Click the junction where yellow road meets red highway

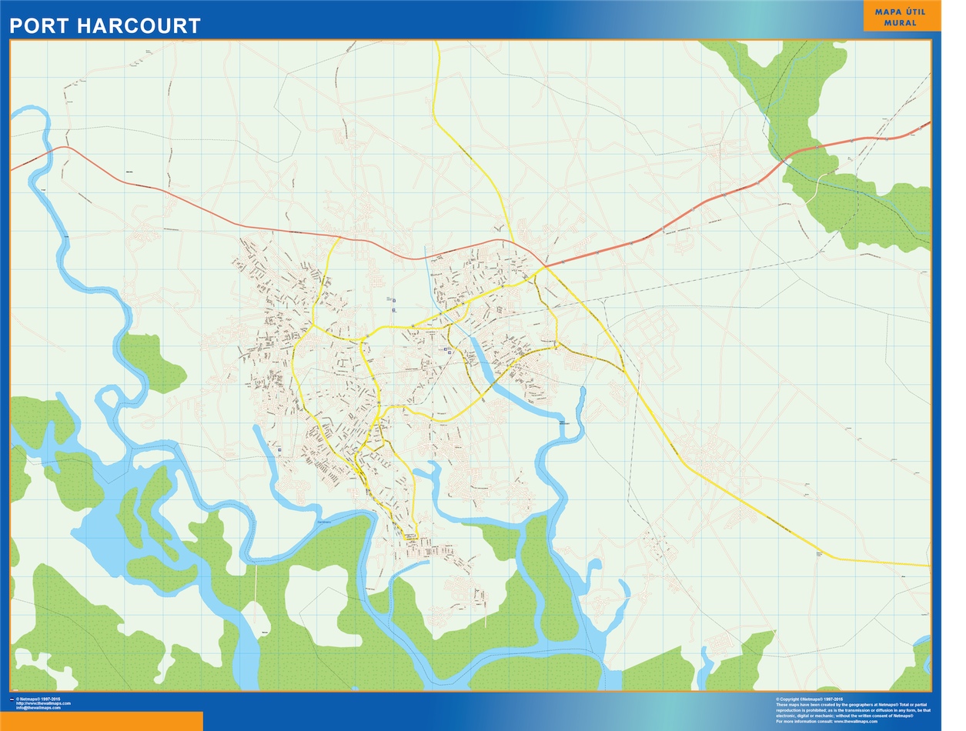[x=545, y=267]
